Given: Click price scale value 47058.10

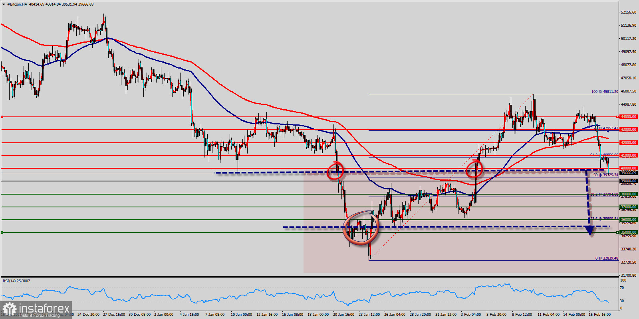Looking at the screenshot, I should click(629, 78).
